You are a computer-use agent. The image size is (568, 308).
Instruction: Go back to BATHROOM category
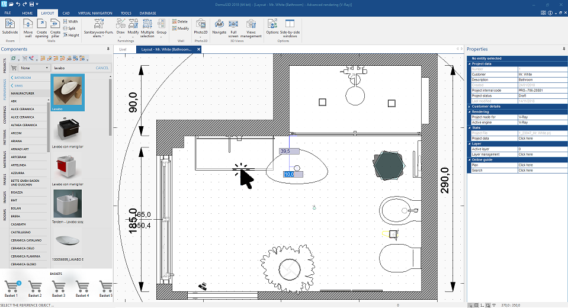(21, 78)
